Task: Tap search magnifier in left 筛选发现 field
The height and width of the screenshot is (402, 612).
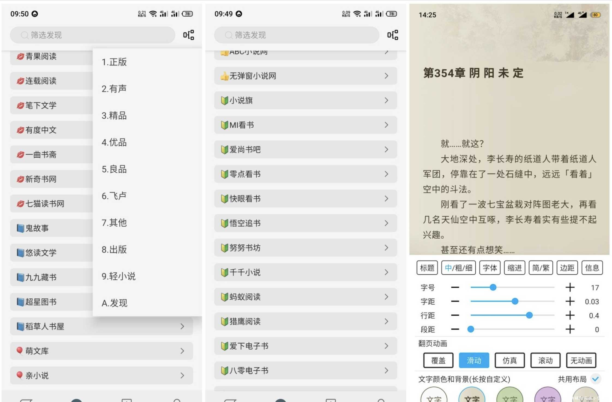Action: click(x=25, y=35)
